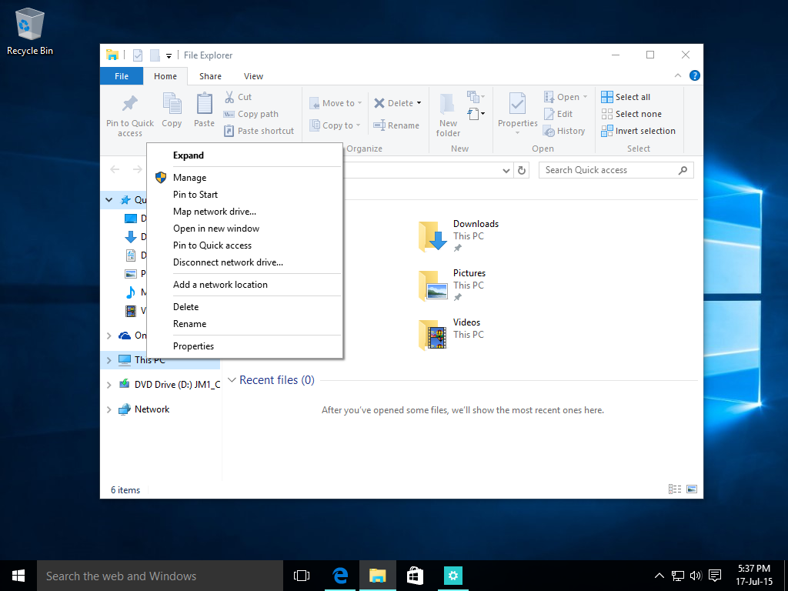Expand the DVD Drive (D:) tree arrow

[109, 385]
